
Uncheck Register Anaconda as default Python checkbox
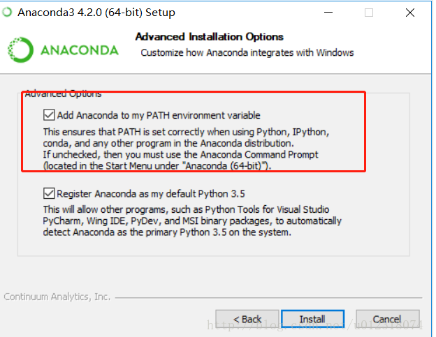coord(49,193)
